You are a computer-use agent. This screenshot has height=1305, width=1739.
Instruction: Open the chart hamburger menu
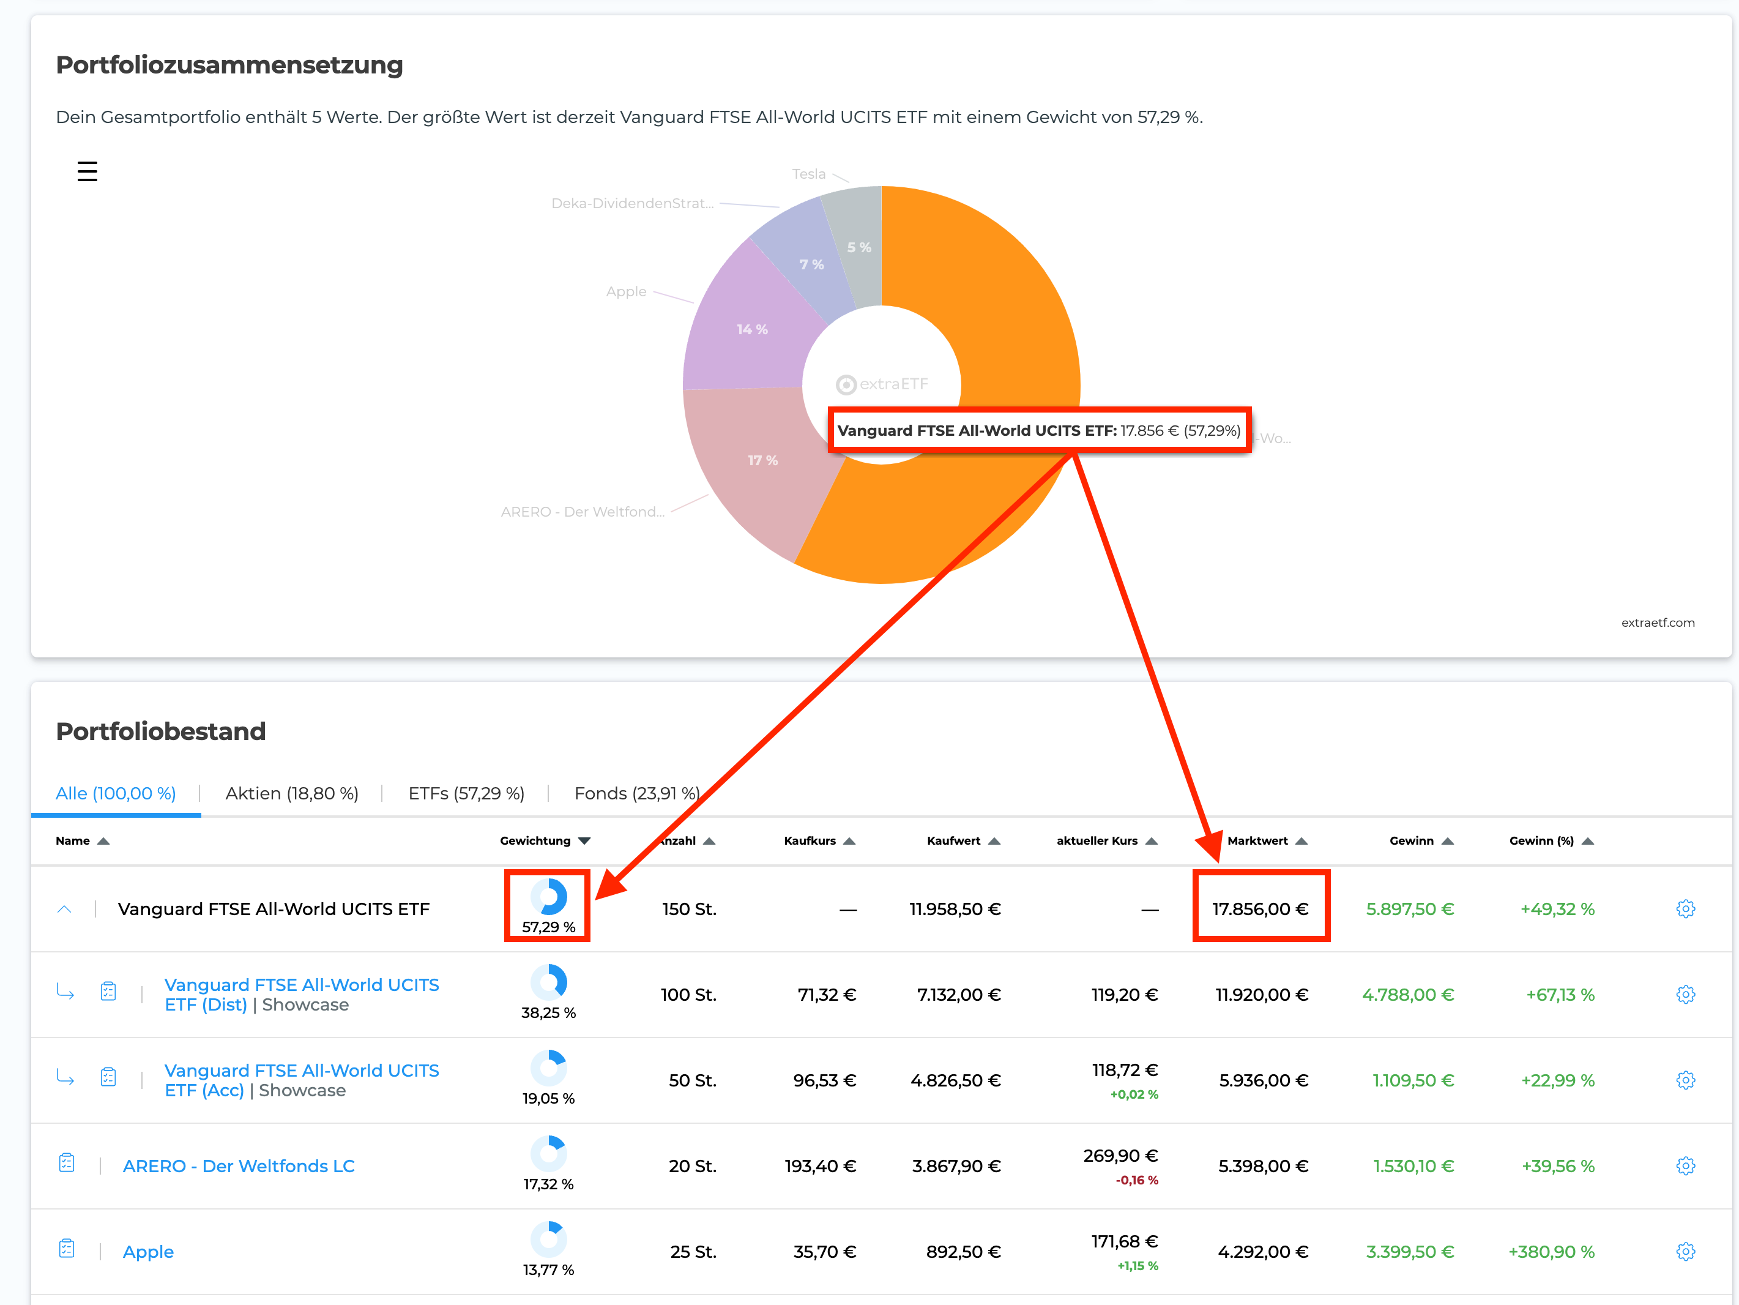pyautogui.click(x=88, y=171)
